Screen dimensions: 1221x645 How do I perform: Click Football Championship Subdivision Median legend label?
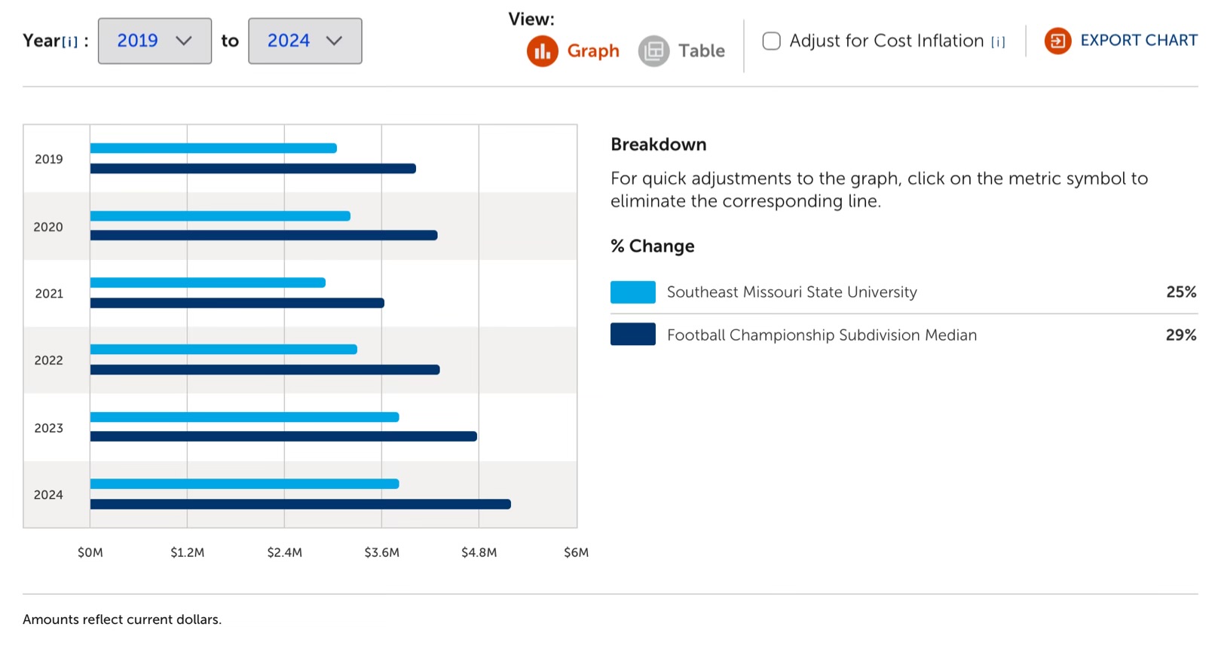(822, 335)
